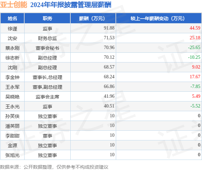Click 副总经理 in 徐志新's row
This screenshot has width=202, height=170.
[47, 58]
